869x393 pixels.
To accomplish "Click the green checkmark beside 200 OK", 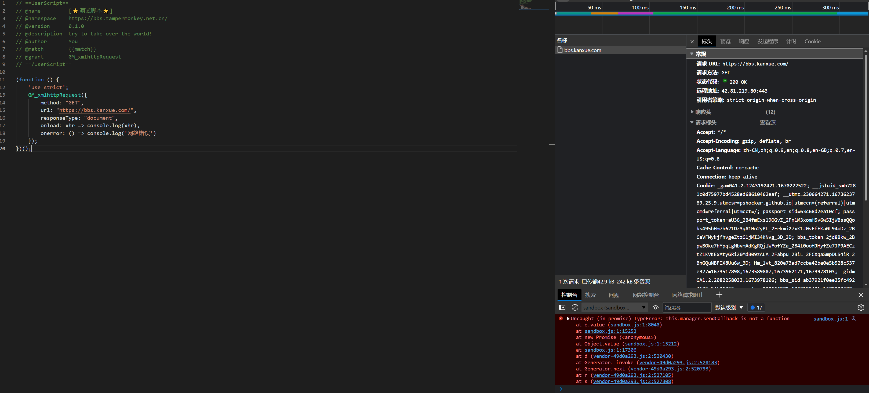I will point(724,81).
